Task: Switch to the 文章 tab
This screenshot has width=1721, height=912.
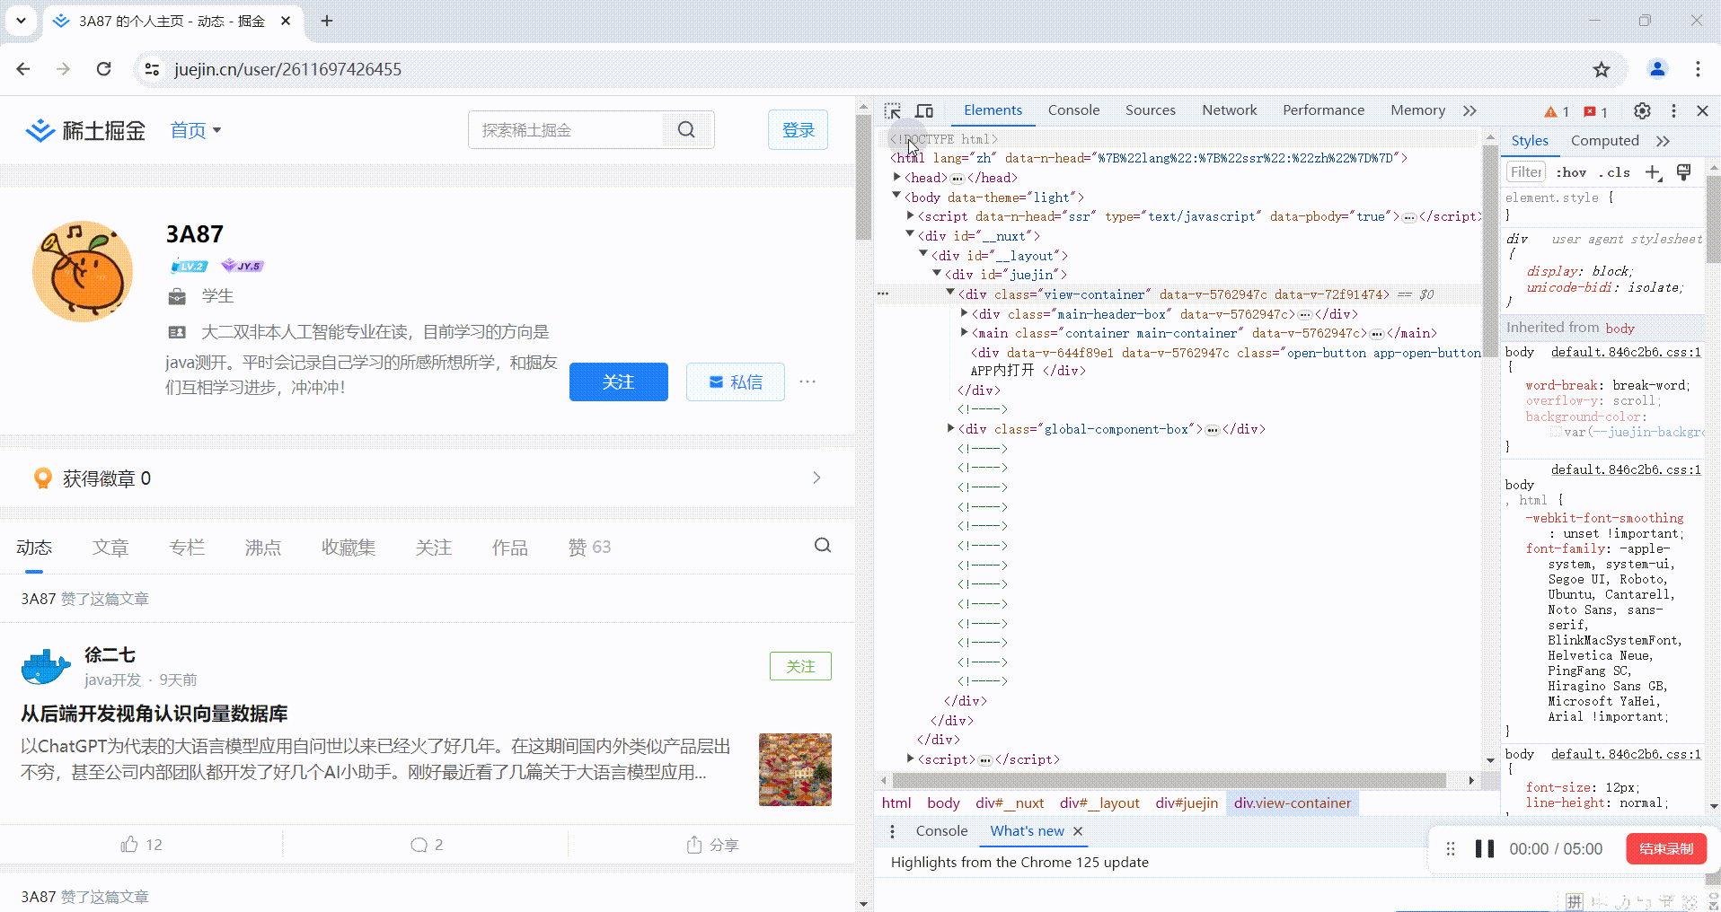Action: pos(110,548)
